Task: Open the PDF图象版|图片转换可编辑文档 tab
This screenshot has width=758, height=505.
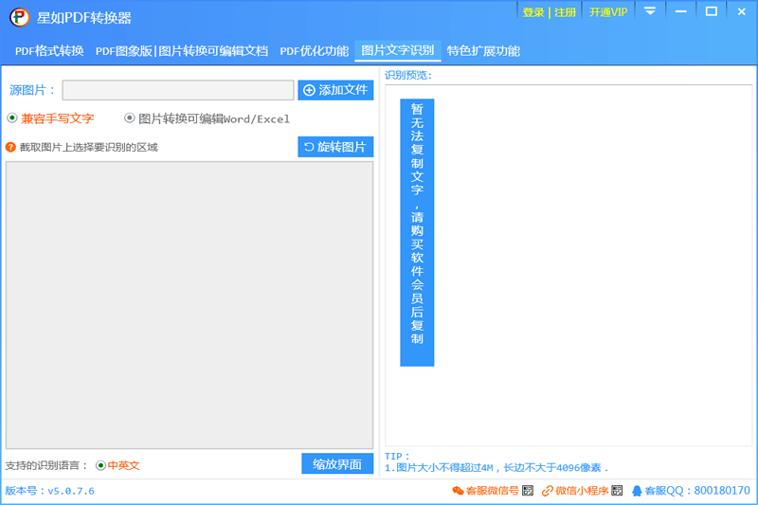Action: (x=182, y=51)
